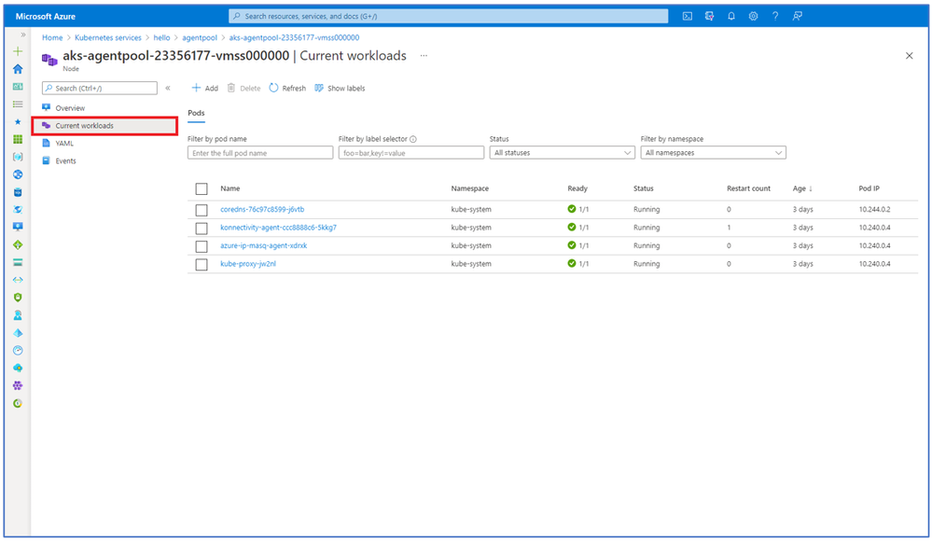The image size is (932, 541).
Task: Click the Microsoft Azure logo text
Action: (45, 16)
